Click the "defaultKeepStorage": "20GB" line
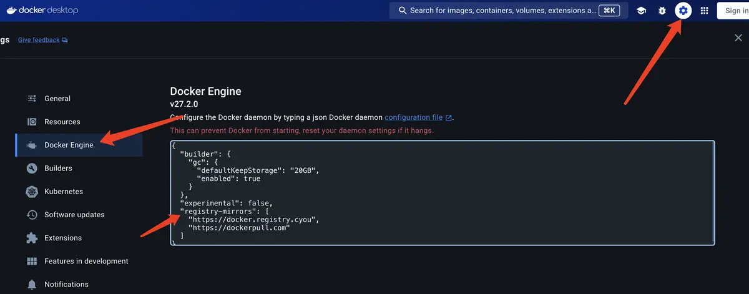Viewport: 749px width, 294px height. coord(258,170)
